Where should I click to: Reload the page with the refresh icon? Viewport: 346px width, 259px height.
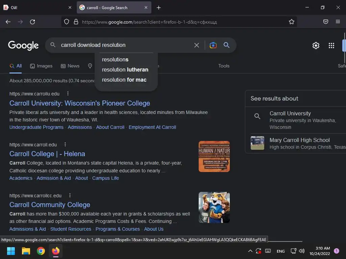click(32, 22)
